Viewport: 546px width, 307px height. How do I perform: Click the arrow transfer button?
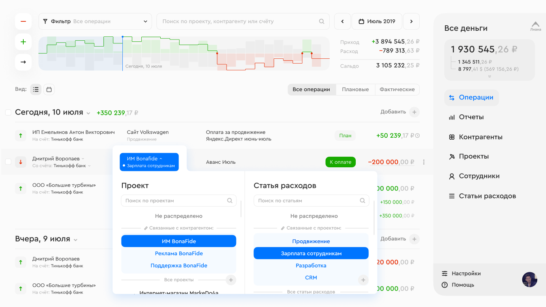[x=23, y=62]
